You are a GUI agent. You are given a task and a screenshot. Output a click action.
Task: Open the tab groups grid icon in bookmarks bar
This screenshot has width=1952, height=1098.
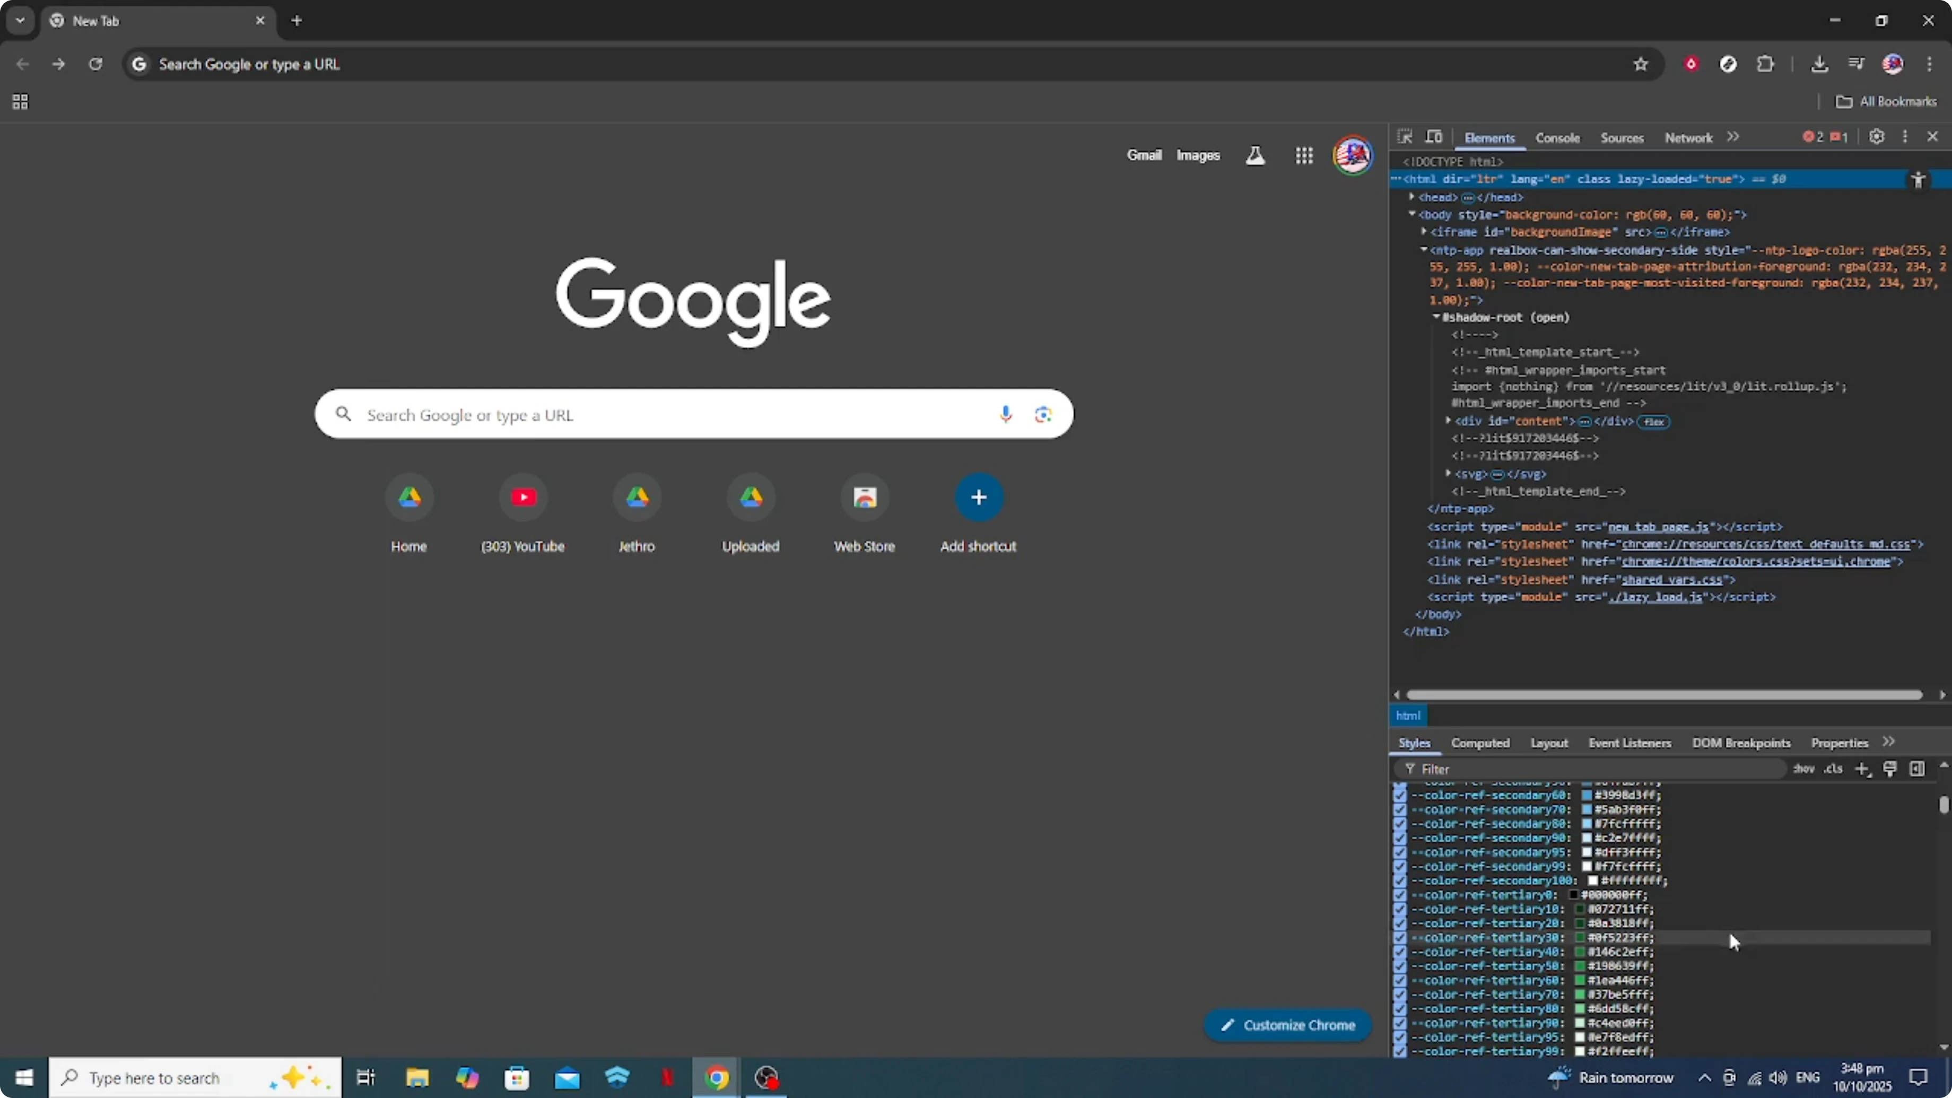click(21, 102)
